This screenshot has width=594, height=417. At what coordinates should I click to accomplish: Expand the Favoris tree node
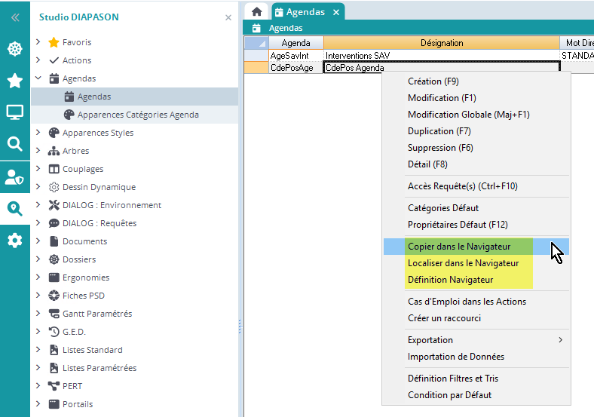pyautogui.click(x=38, y=42)
